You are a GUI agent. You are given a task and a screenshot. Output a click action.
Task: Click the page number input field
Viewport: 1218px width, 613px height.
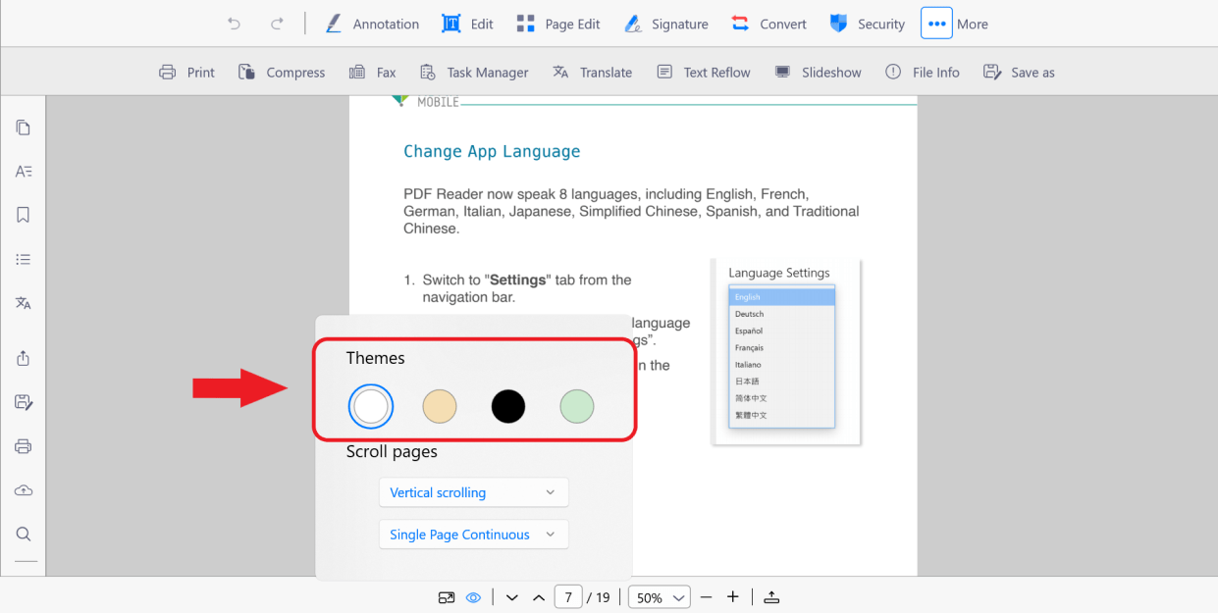click(568, 596)
